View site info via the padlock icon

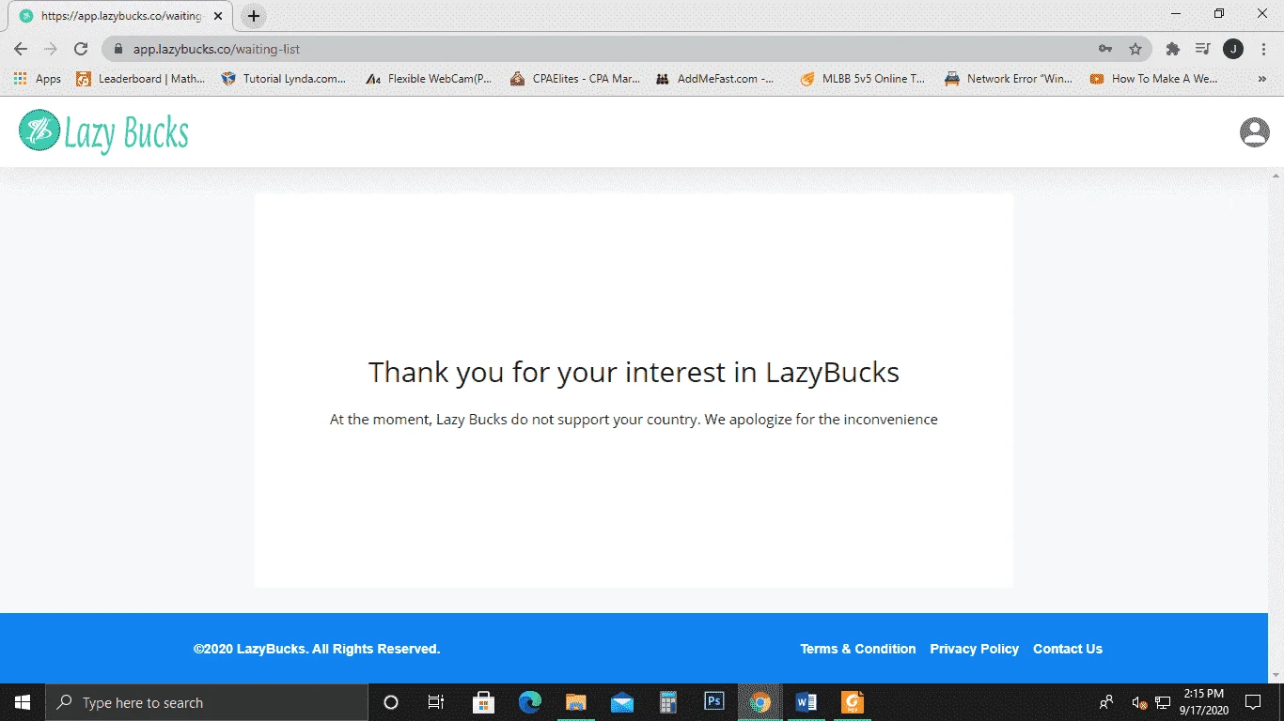click(118, 49)
